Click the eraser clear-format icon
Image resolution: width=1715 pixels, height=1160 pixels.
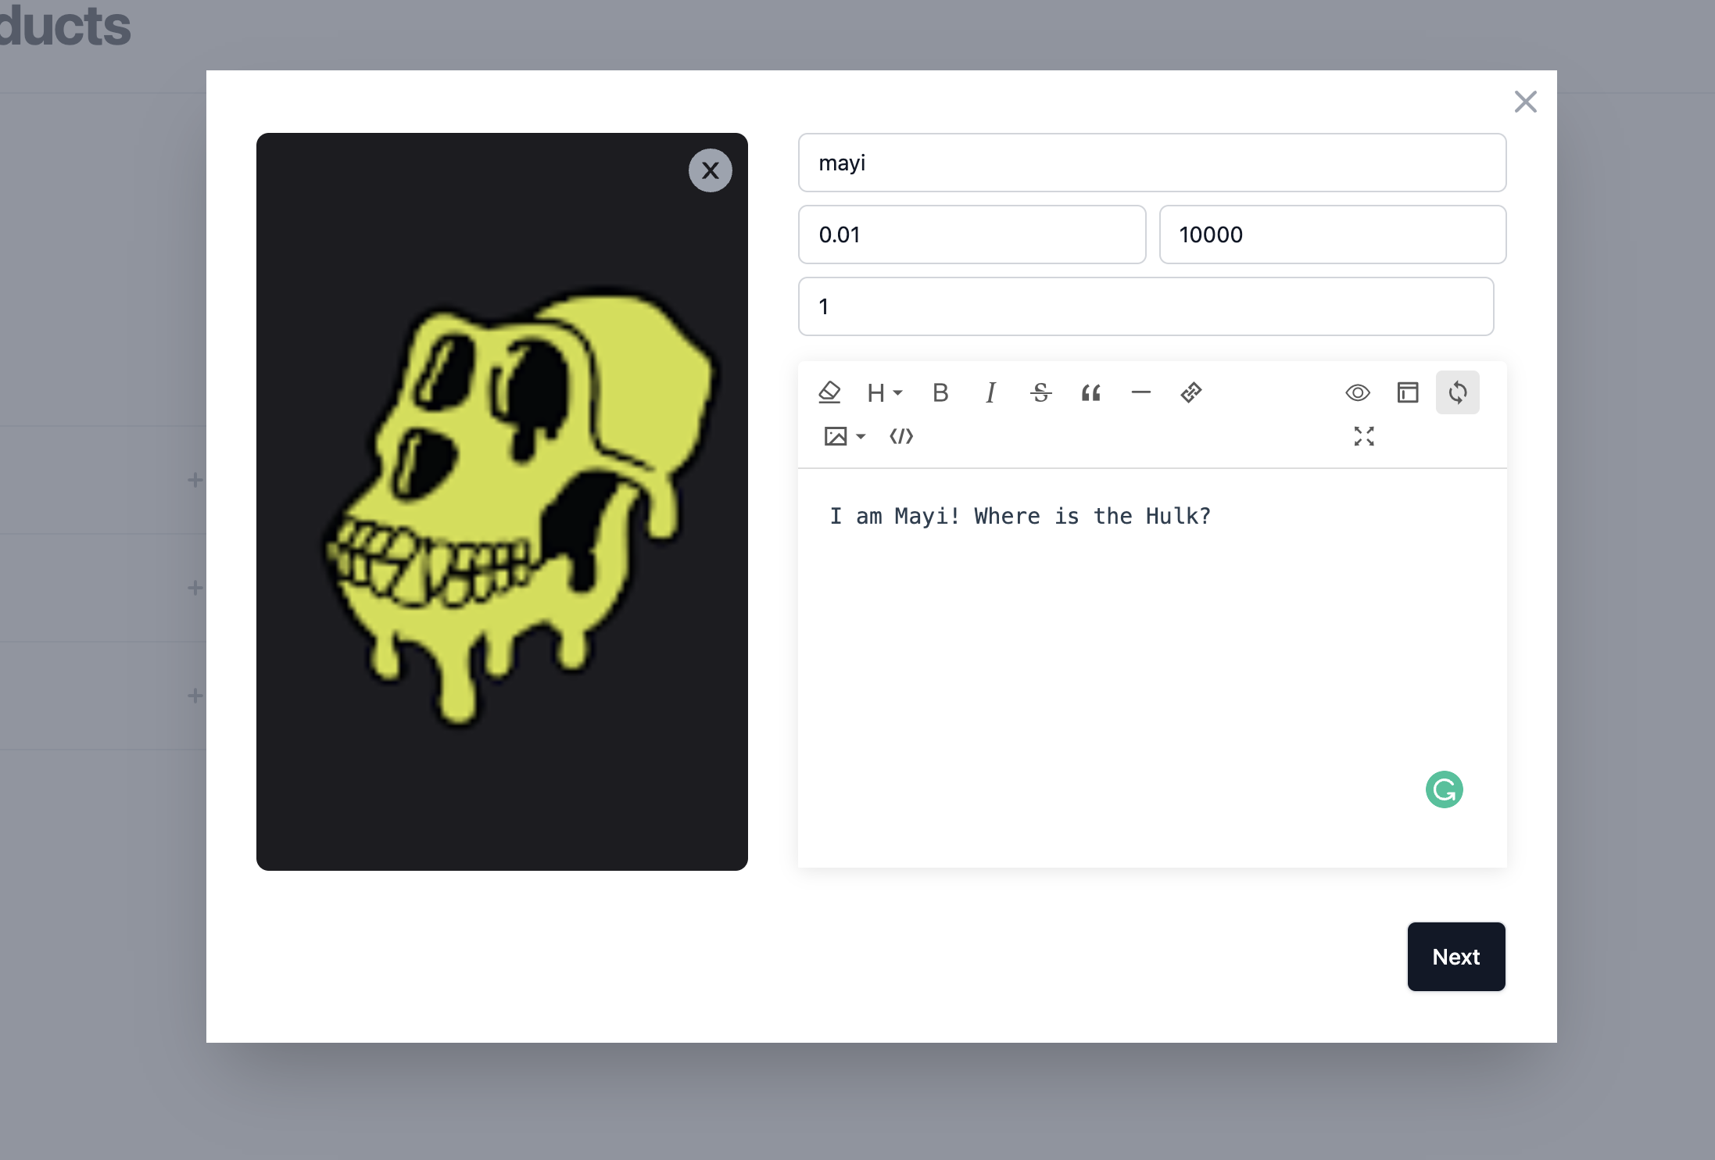829,392
